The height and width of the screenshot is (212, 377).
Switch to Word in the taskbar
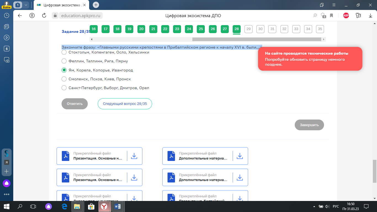118,206
